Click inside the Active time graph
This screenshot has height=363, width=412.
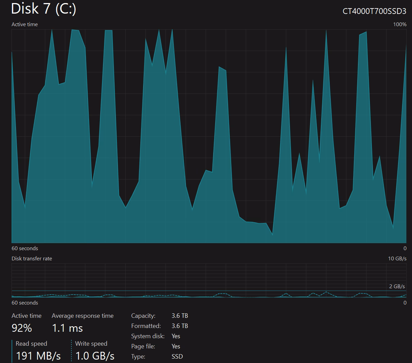click(x=209, y=136)
